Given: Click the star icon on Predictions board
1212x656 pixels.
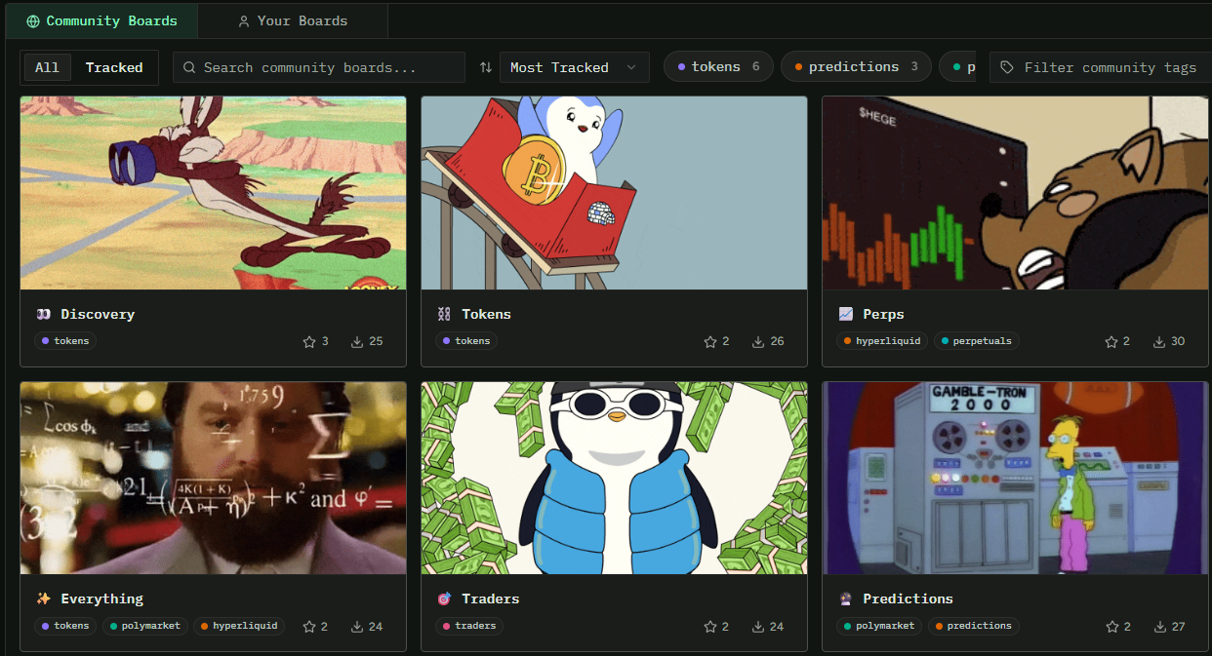Looking at the screenshot, I should point(1111,627).
